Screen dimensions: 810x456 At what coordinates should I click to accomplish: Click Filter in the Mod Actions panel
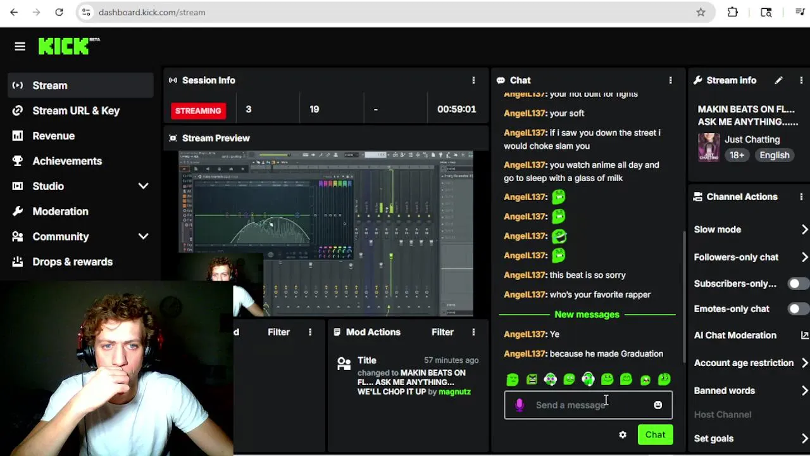442,332
